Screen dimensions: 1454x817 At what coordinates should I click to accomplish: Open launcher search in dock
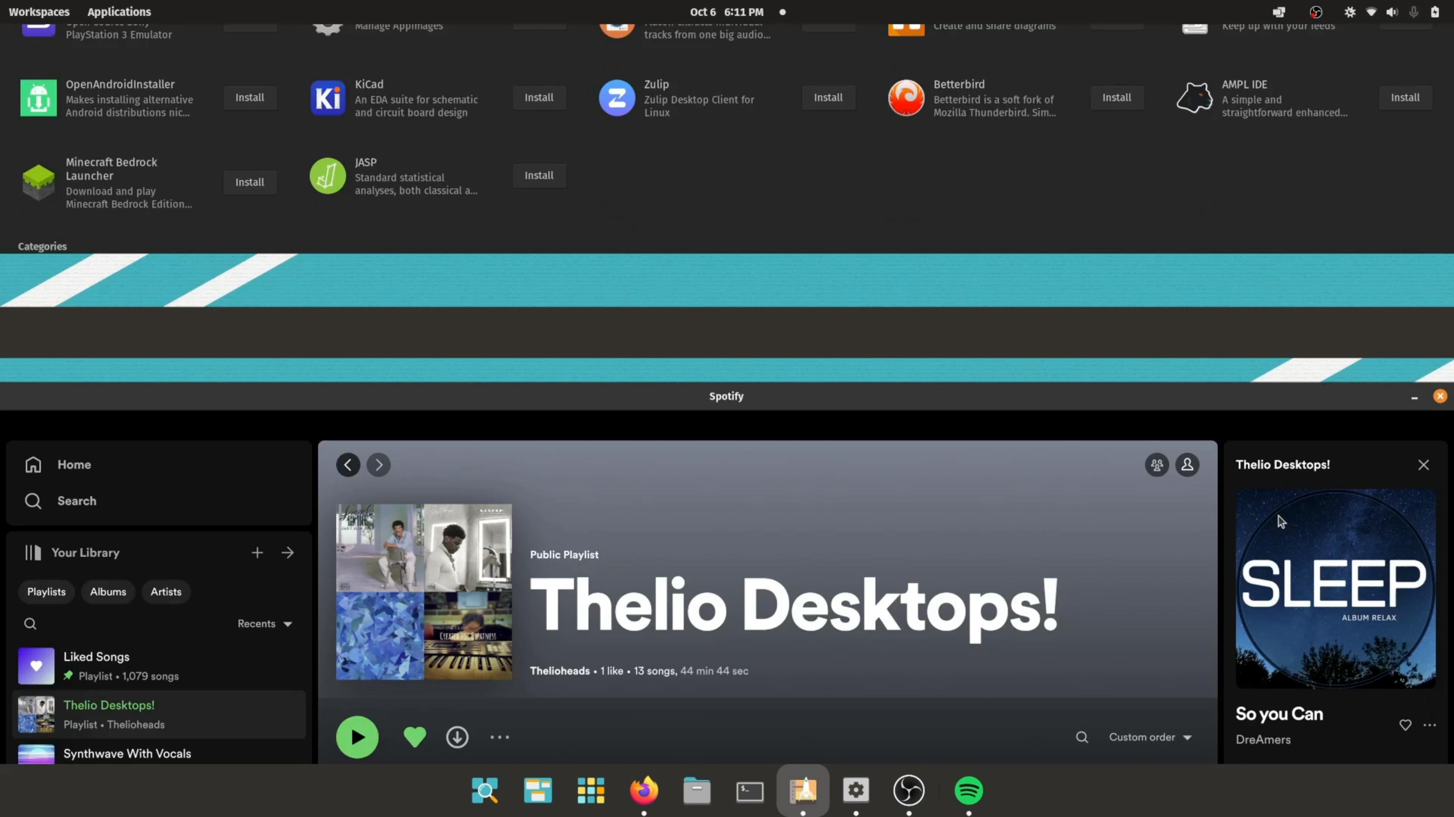pyautogui.click(x=485, y=791)
